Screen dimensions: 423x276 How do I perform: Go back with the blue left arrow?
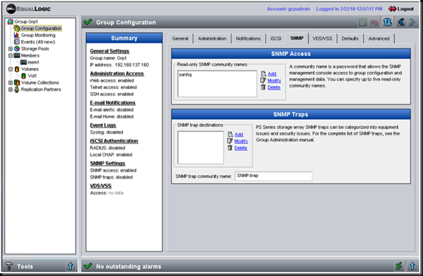(401, 22)
